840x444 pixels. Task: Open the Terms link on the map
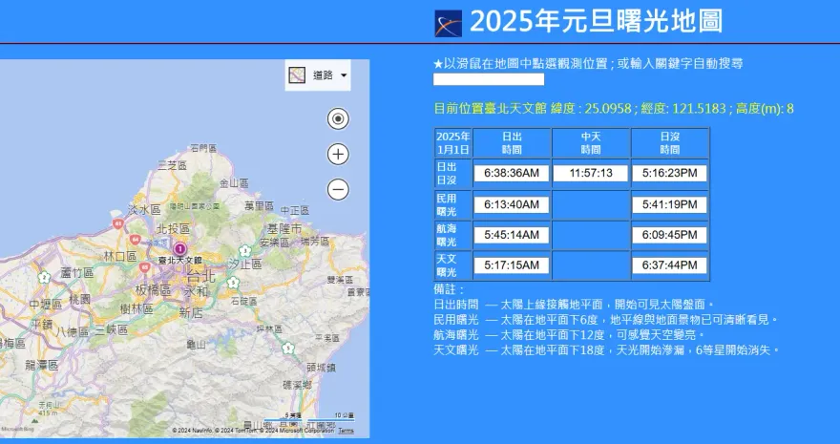[346, 431]
